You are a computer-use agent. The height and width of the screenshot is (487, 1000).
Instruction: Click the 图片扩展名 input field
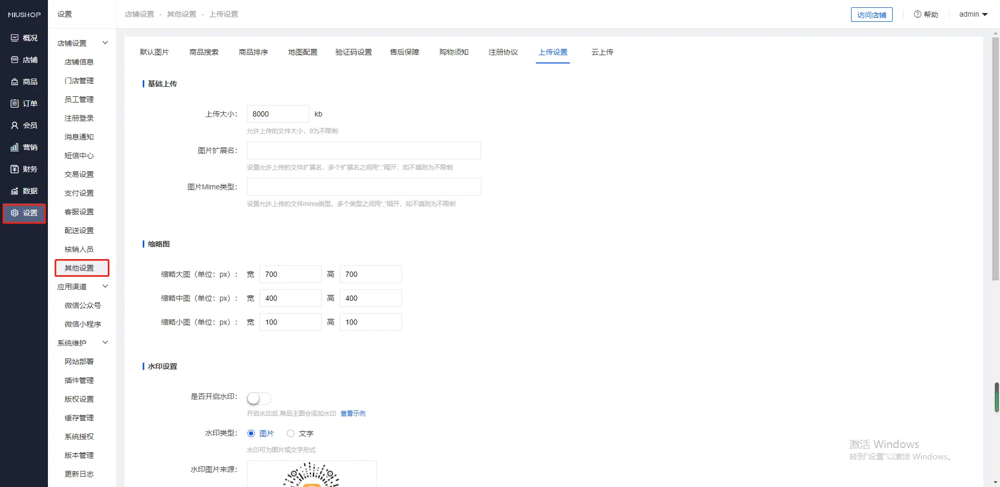[364, 150]
